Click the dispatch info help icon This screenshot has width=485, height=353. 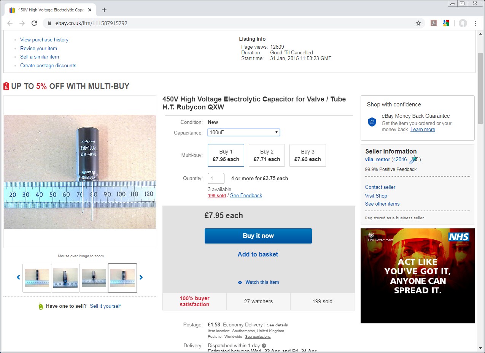[264, 346]
